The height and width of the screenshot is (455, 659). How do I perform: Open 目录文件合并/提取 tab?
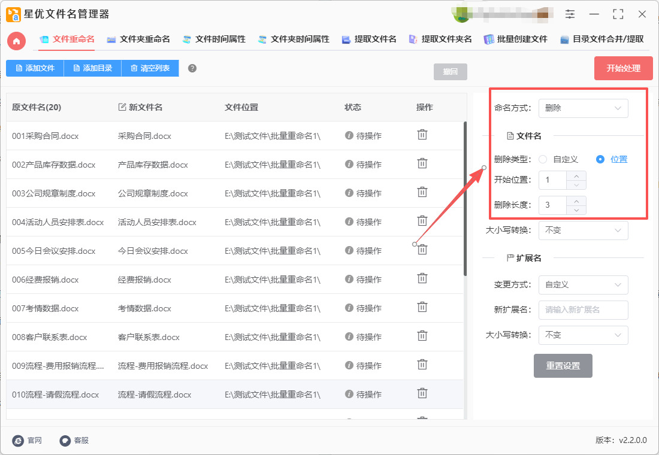click(x=602, y=40)
